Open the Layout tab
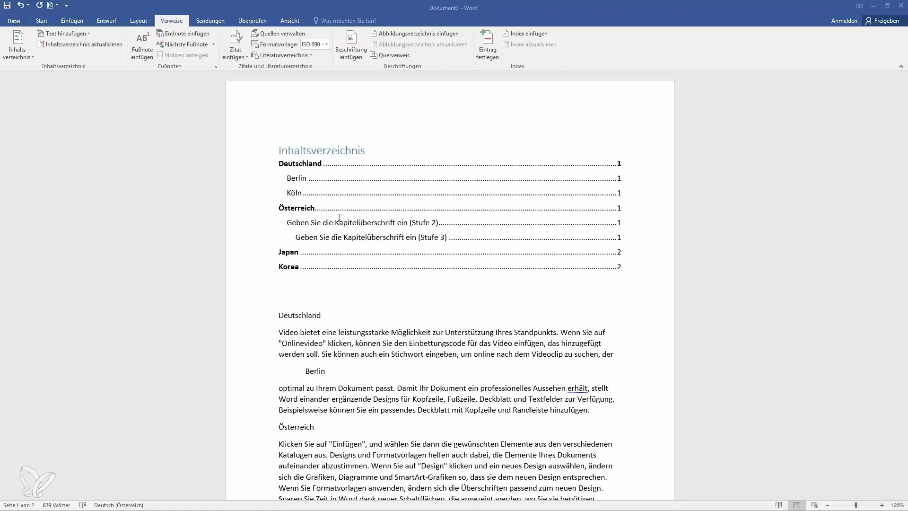Viewport: 908px width, 511px height. pyautogui.click(x=139, y=21)
